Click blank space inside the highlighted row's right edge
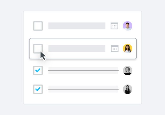 134,49
